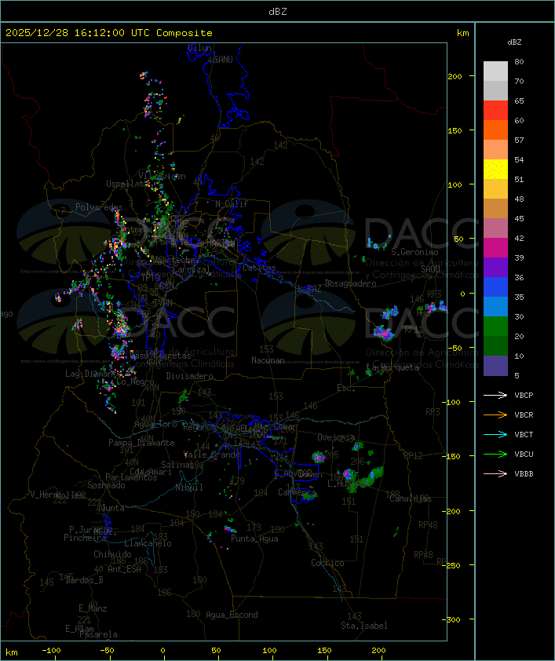Click the Nacunan place label
Screen dimensions: 555x661
coord(268,360)
